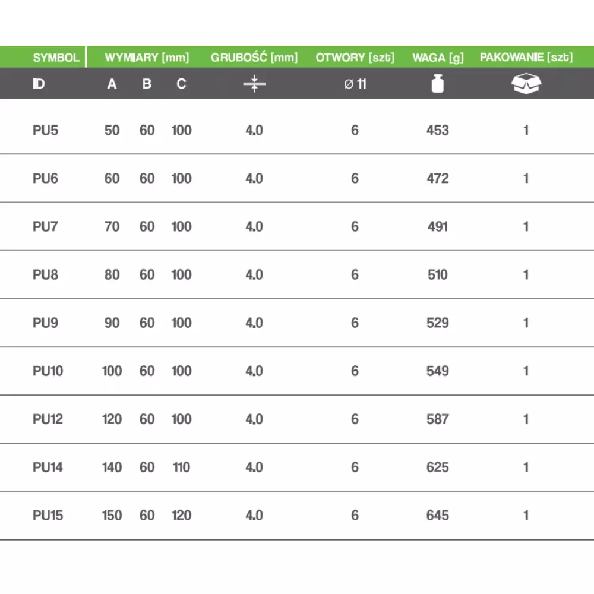Click the 453 weight value
Image resolution: width=594 pixels, height=594 pixels.
click(x=438, y=130)
